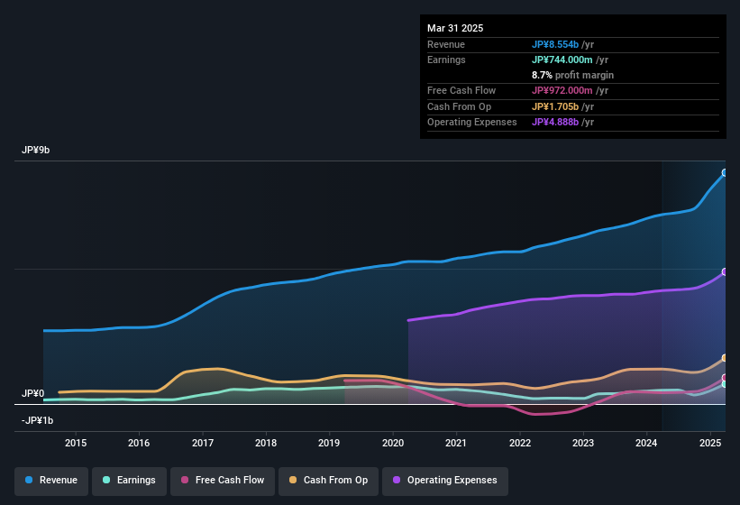
Task: Click the pink Free Cash Flow dot
Action: (x=185, y=480)
